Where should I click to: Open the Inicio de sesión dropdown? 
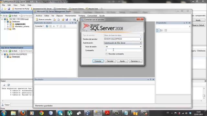pos(141,47)
